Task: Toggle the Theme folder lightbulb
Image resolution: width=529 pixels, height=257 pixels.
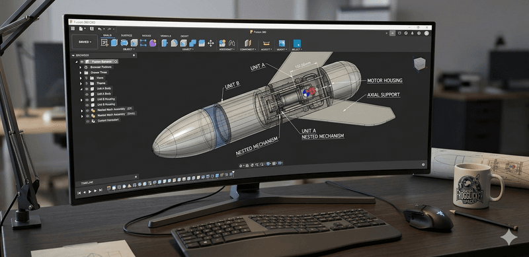Action: (x=87, y=83)
